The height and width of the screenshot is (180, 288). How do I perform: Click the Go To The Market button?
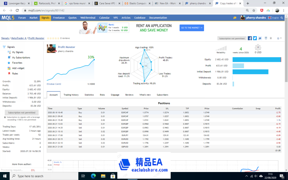coord(192,28)
